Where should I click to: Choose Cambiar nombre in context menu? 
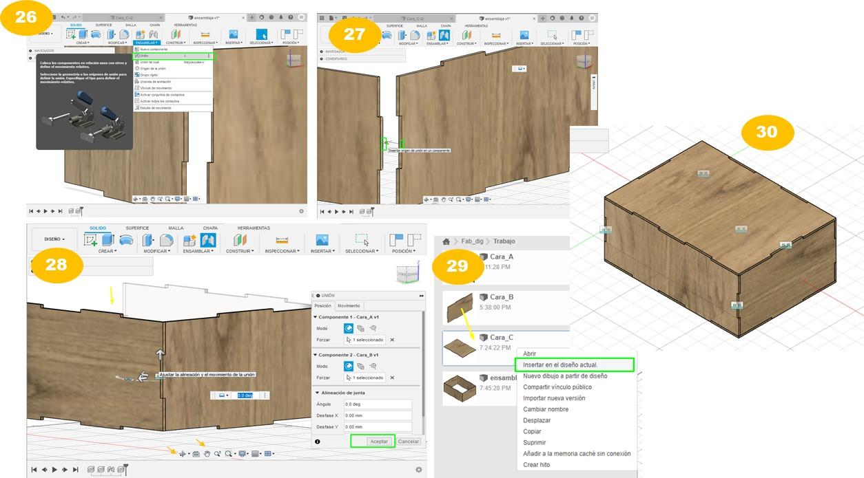[x=546, y=409]
